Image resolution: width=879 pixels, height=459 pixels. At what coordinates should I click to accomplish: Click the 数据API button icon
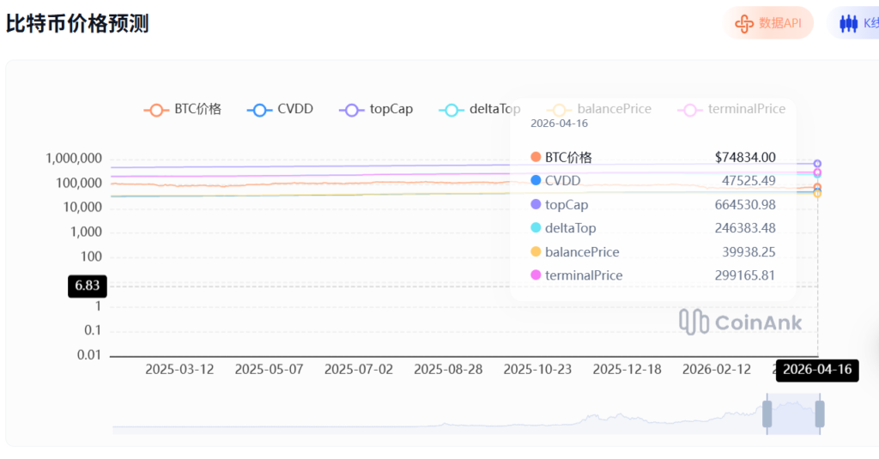[x=744, y=23]
